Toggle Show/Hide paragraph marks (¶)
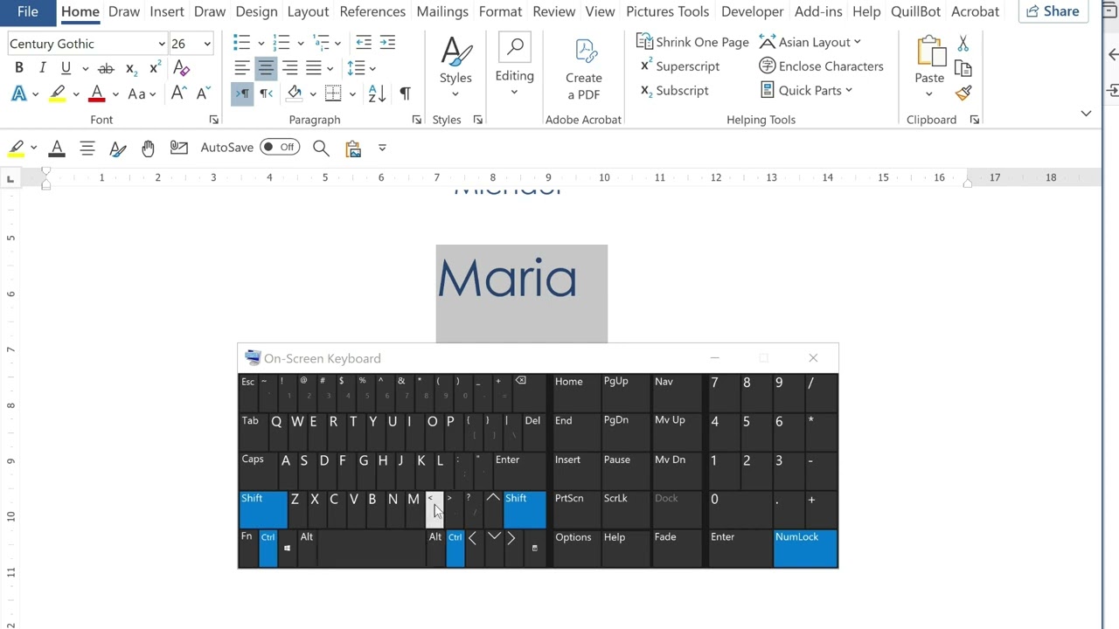The width and height of the screenshot is (1119, 629). tap(405, 93)
